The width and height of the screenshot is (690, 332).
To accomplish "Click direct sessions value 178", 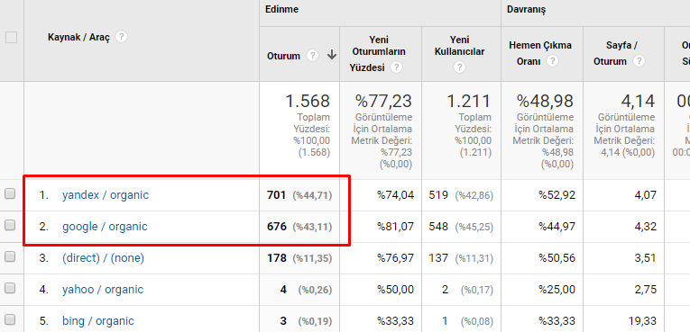I will tap(277, 258).
